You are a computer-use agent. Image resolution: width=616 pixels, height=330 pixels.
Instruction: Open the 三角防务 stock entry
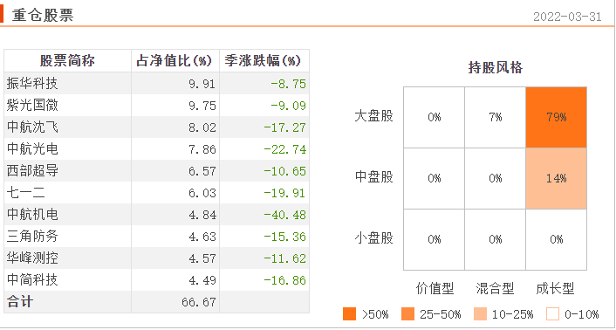point(32,236)
